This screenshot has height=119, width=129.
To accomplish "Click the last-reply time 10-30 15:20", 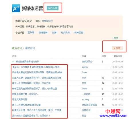I will click(x=117, y=67).
